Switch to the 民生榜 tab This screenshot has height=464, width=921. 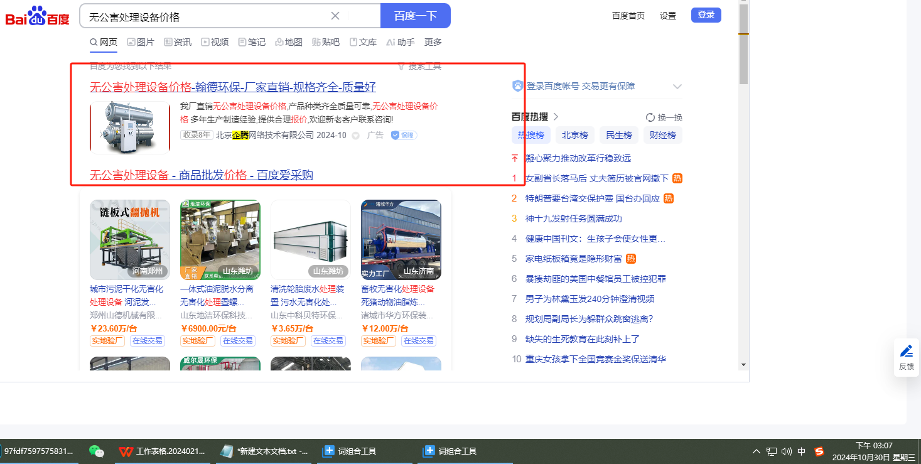tap(619, 135)
